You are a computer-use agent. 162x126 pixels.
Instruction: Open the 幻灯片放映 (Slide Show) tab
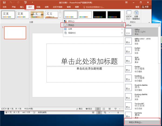(58, 7)
